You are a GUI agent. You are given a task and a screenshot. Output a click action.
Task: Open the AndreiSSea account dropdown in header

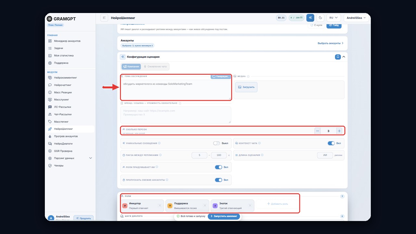[356, 18]
